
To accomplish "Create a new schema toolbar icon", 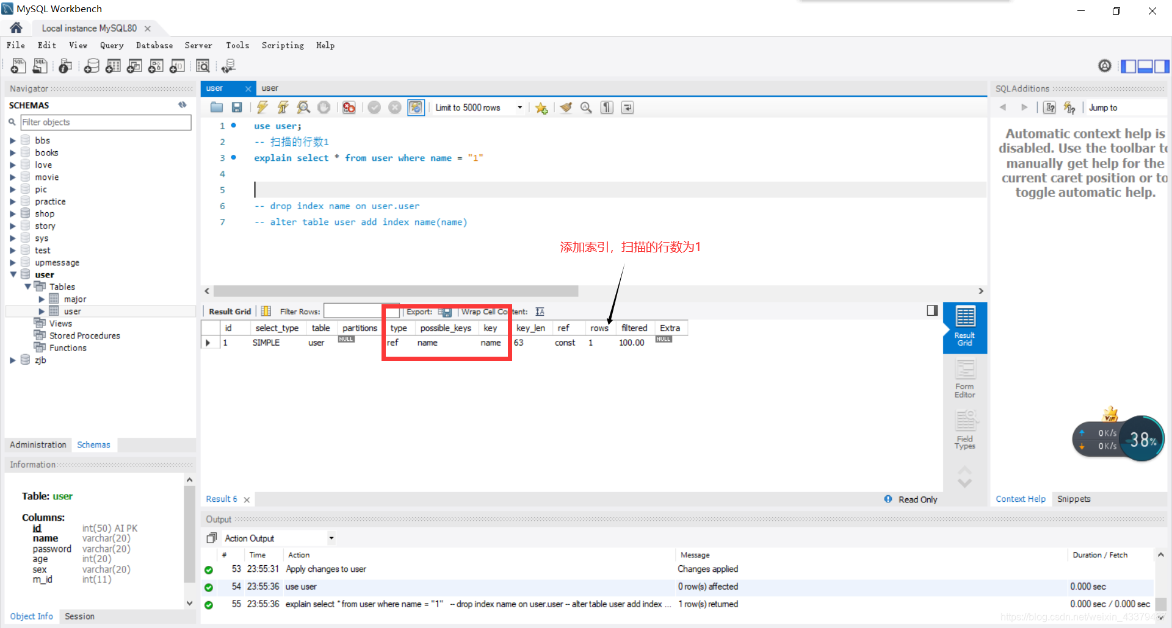I will (x=92, y=66).
